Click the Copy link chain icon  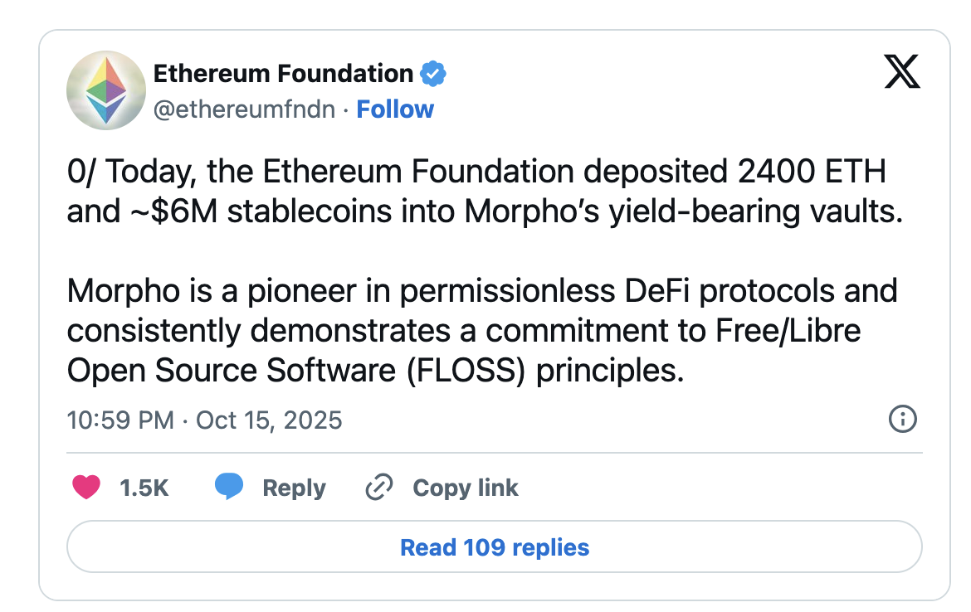coord(379,486)
